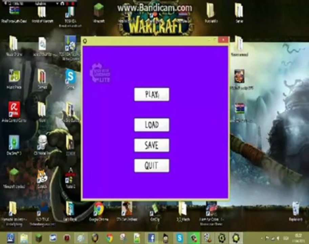Open the GTA San Andreas desktop shortcut
Screen dimensions: 309x244
point(127,211)
